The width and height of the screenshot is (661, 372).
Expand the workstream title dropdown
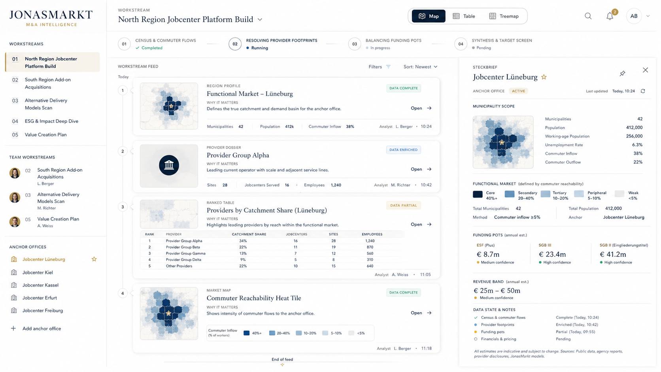click(x=260, y=19)
